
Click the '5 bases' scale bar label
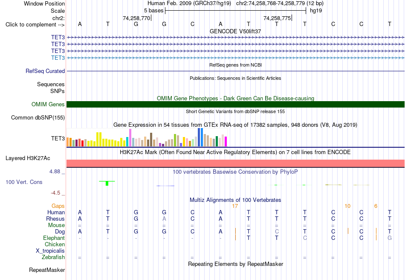point(153,11)
